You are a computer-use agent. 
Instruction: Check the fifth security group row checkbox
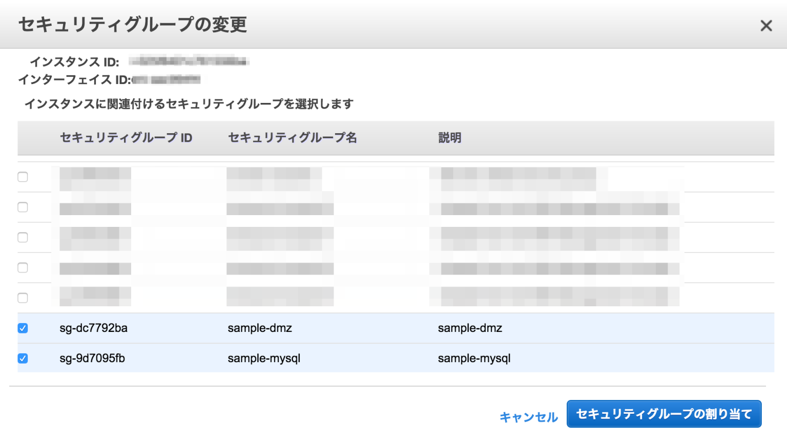click(23, 298)
